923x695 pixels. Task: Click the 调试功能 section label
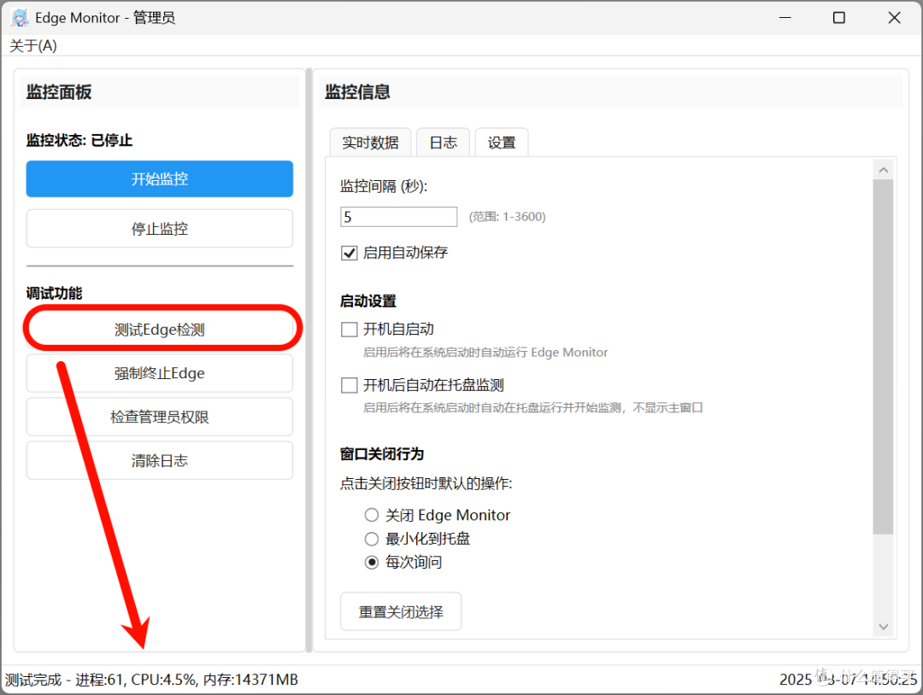click(54, 293)
